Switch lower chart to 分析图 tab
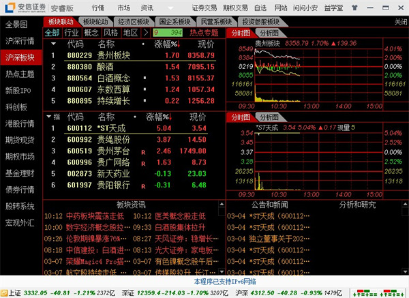409x298 pixels. [x=269, y=117]
